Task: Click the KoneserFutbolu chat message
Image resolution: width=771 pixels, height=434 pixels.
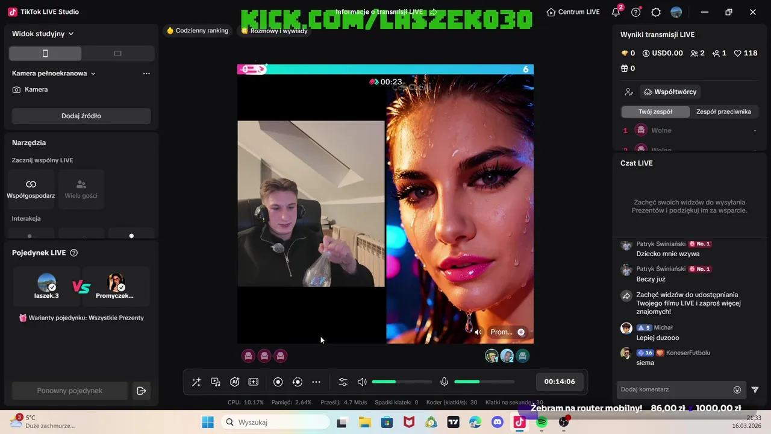Action: tap(645, 363)
